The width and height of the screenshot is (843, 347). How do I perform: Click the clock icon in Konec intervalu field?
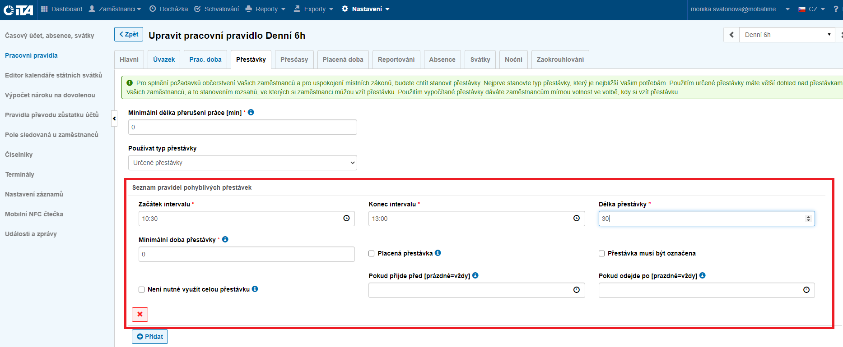coord(576,219)
